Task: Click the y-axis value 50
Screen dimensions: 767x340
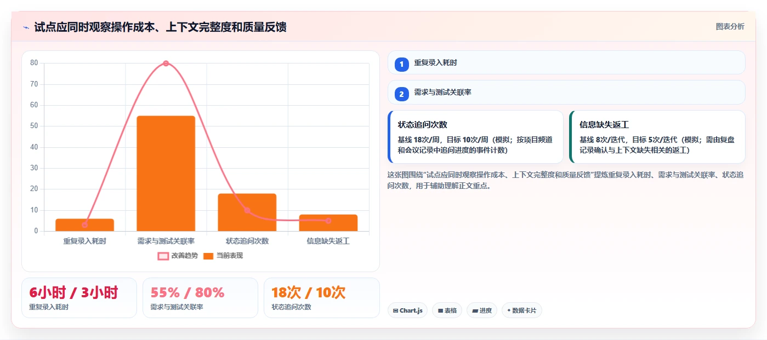Action: click(34, 126)
